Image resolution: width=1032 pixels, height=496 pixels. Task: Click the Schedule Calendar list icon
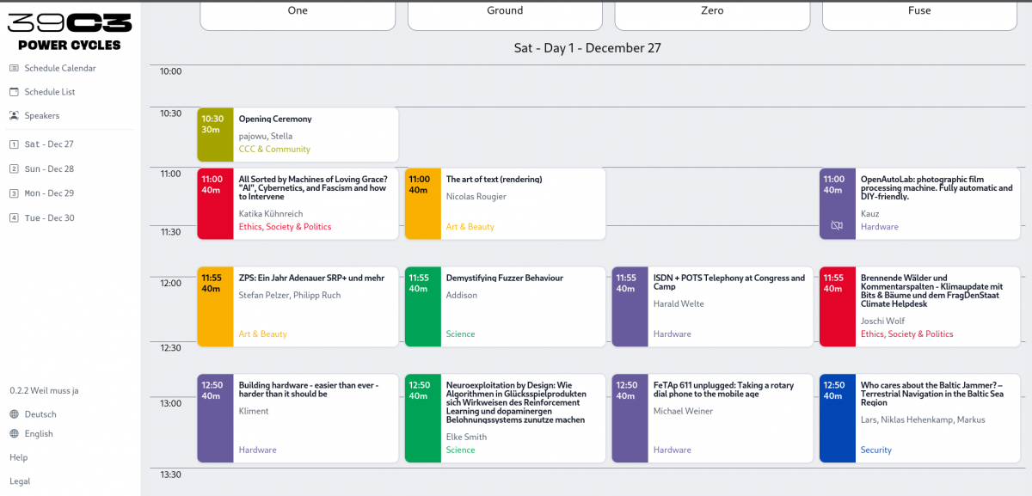14,68
